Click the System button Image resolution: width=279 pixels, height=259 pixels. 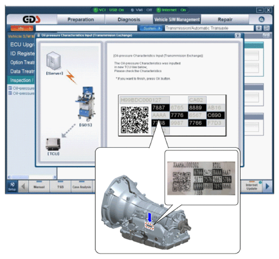(x=151, y=28)
